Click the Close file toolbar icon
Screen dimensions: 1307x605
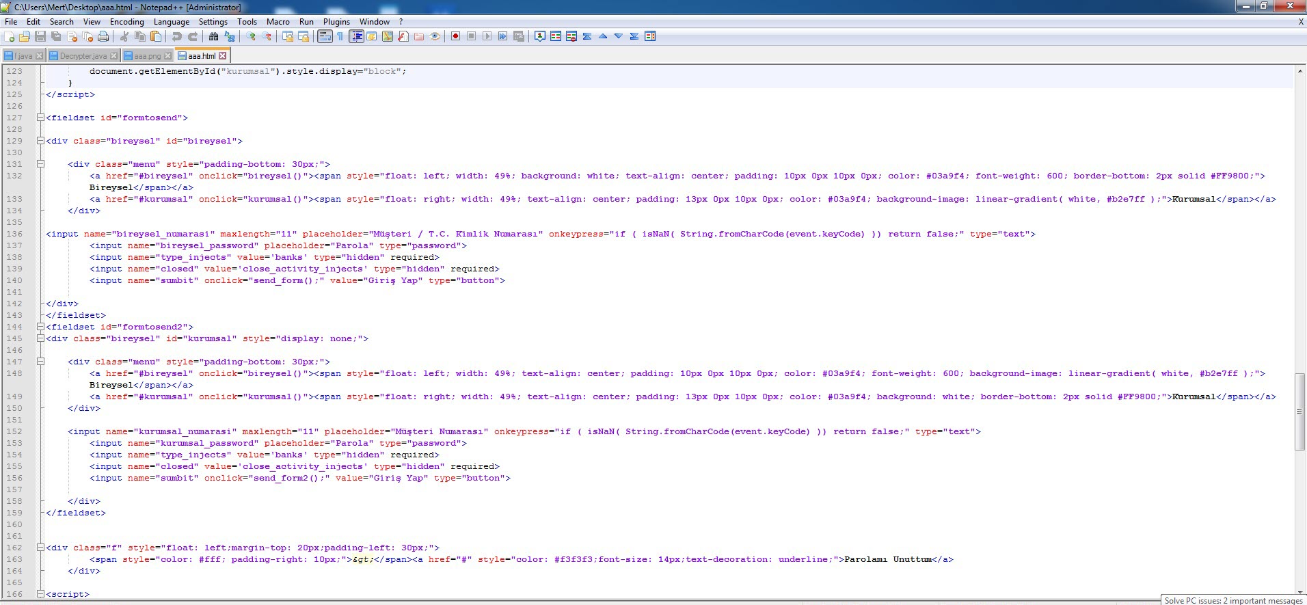click(x=72, y=36)
